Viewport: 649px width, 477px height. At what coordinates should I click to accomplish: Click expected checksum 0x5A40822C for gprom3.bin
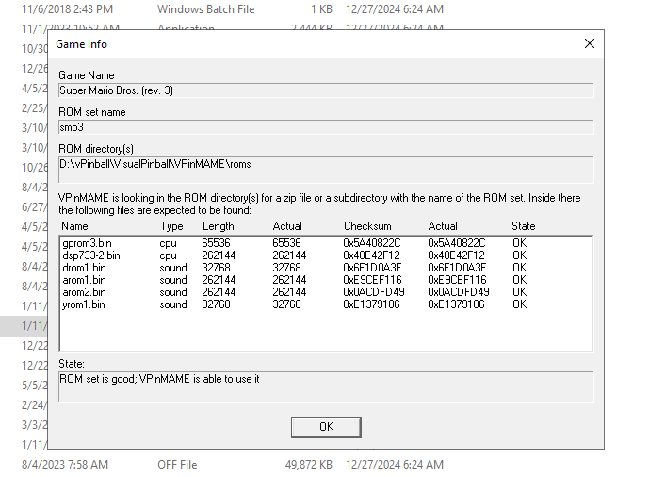click(x=372, y=243)
